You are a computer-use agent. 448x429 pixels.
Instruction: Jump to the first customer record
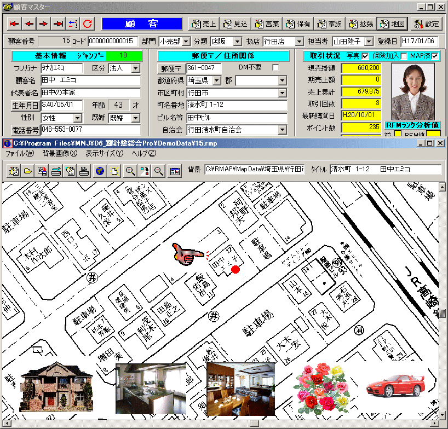14,24
